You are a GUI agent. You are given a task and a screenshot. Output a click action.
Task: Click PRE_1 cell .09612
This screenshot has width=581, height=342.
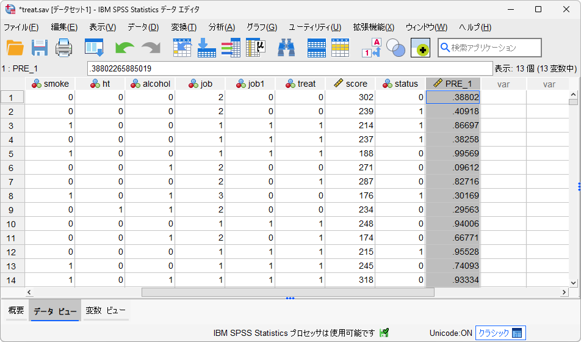coord(453,168)
